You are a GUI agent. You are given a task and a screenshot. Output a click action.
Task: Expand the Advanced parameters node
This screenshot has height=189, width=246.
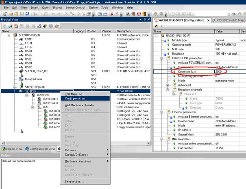(168, 85)
